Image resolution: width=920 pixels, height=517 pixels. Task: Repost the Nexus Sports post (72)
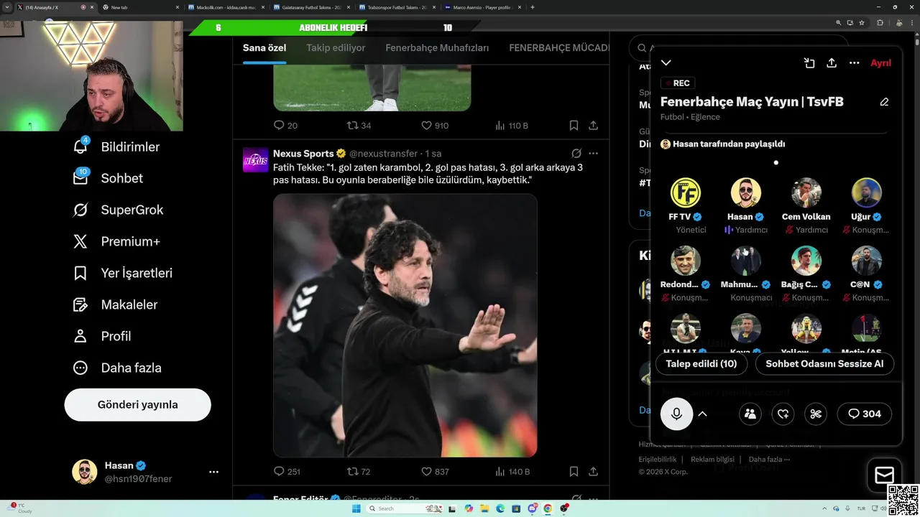coord(359,472)
